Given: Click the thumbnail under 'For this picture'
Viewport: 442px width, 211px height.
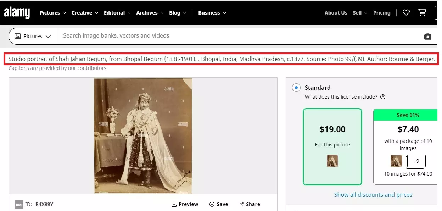Looking at the screenshot, I should 332,161.
